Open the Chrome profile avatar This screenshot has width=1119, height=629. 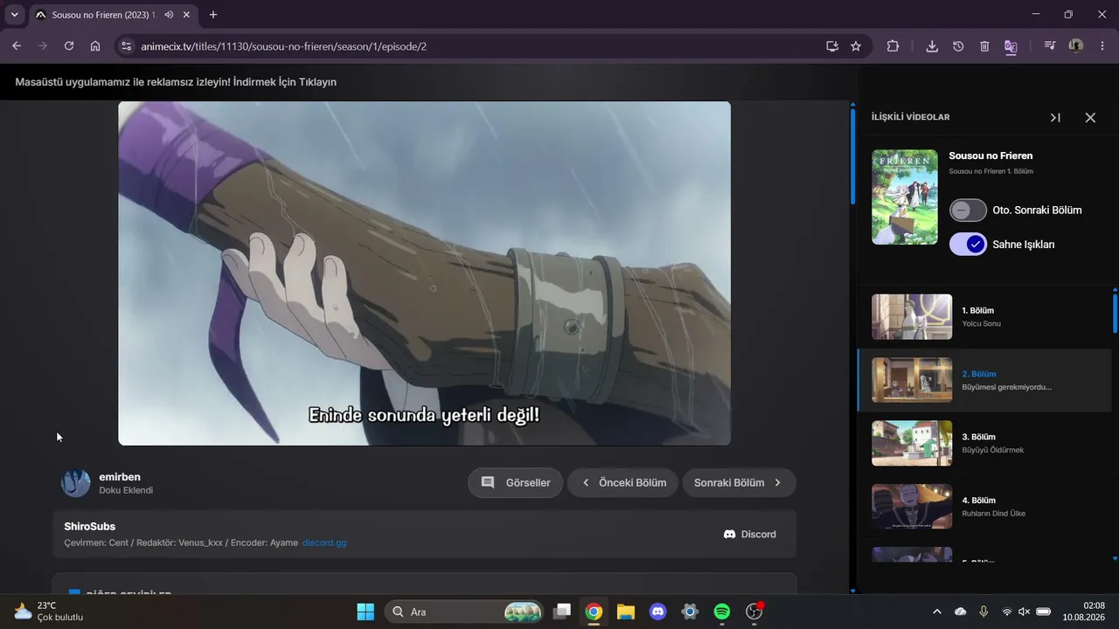(x=1076, y=46)
